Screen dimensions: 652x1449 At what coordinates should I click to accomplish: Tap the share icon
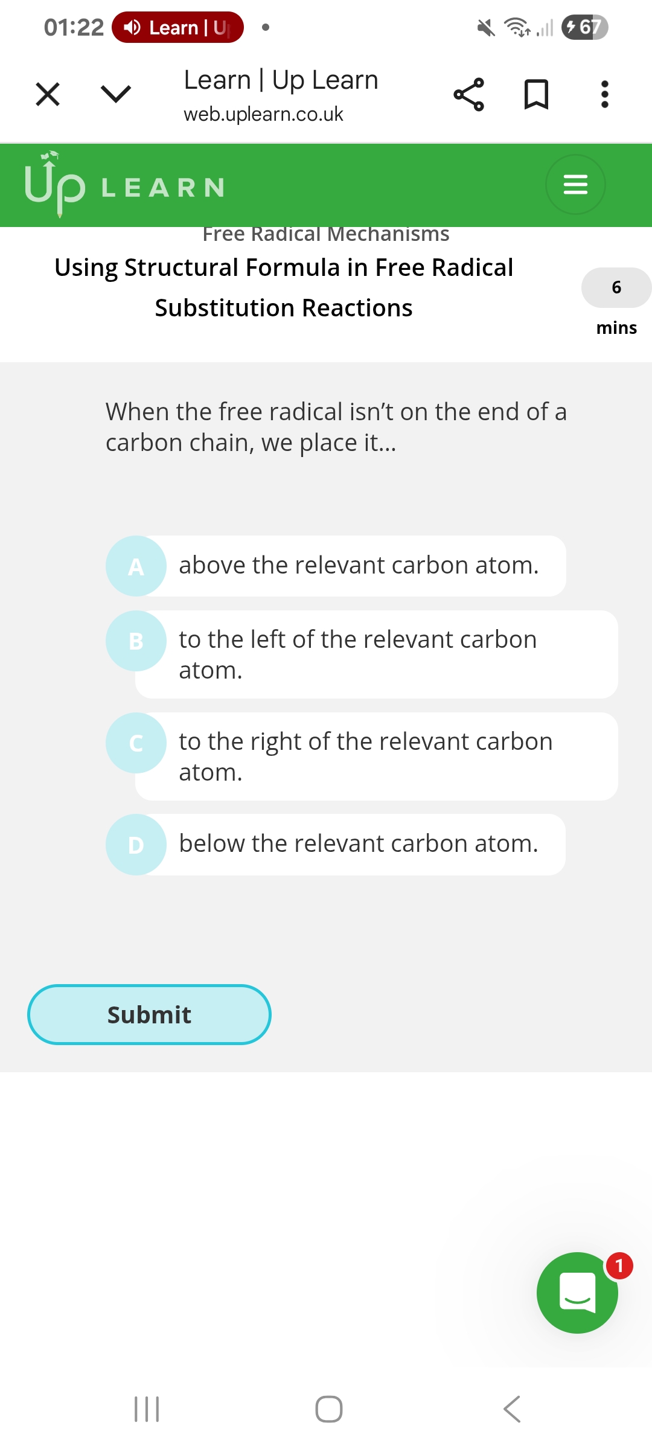click(468, 94)
